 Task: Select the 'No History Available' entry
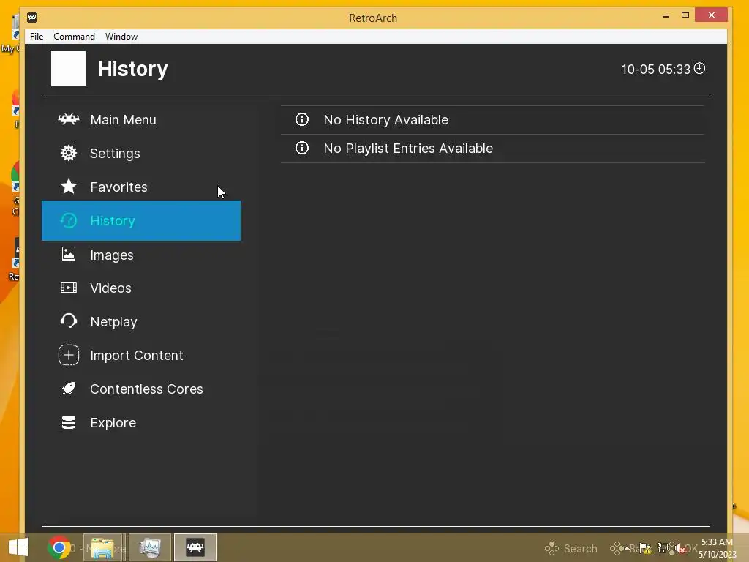pos(492,120)
